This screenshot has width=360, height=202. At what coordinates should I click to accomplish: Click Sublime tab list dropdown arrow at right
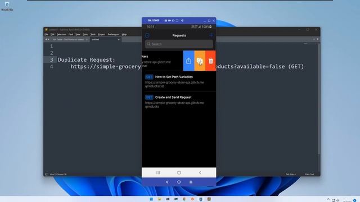click(317, 39)
